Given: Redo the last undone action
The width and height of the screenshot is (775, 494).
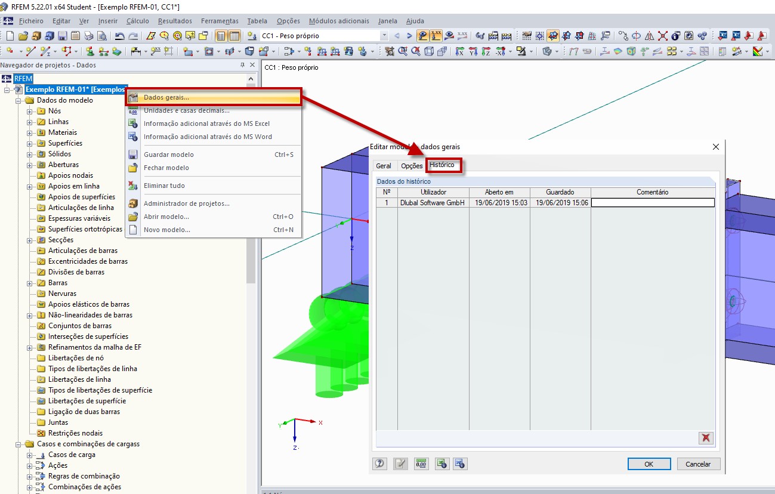Looking at the screenshot, I should (x=133, y=36).
